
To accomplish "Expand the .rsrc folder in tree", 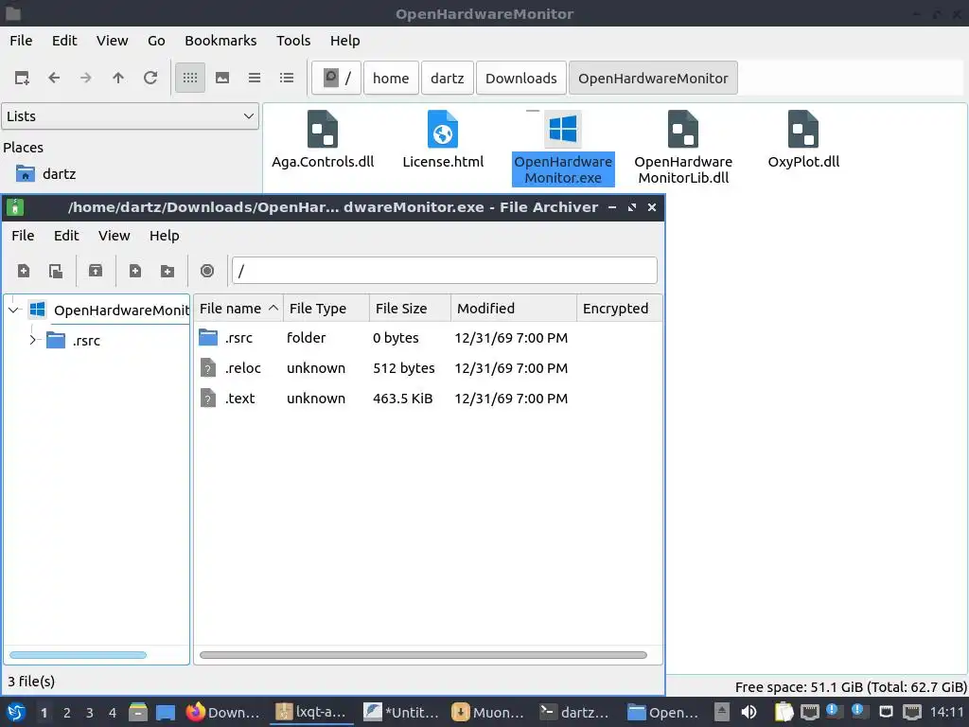I will [33, 340].
